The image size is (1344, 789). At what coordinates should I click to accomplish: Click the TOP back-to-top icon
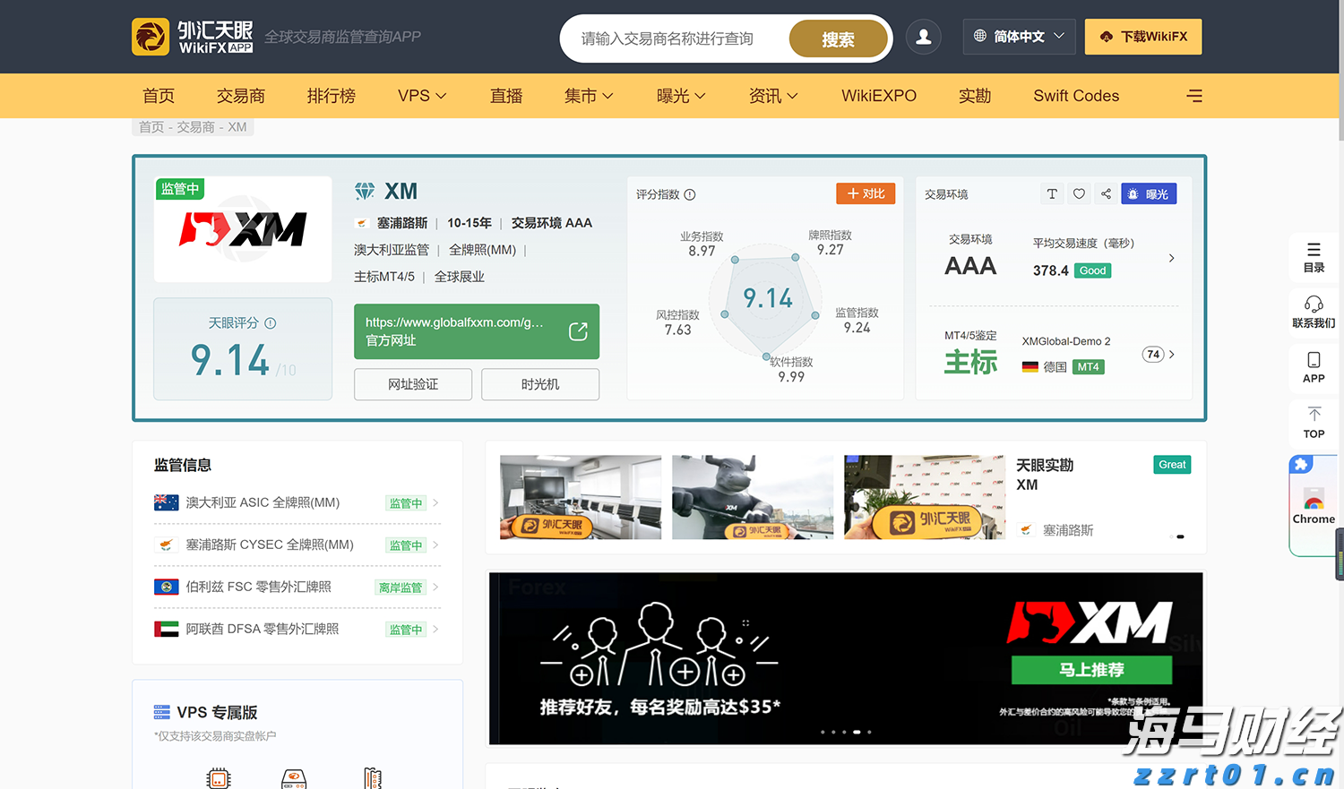click(x=1313, y=422)
